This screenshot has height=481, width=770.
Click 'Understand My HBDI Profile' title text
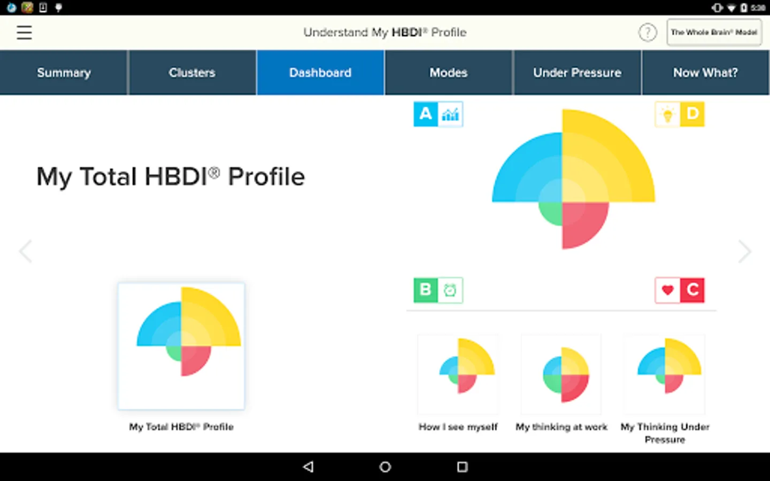tap(385, 33)
